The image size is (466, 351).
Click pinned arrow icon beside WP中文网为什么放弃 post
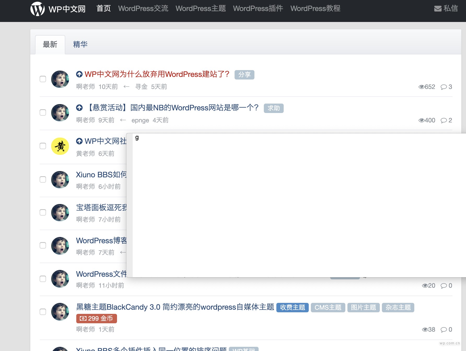(x=79, y=74)
